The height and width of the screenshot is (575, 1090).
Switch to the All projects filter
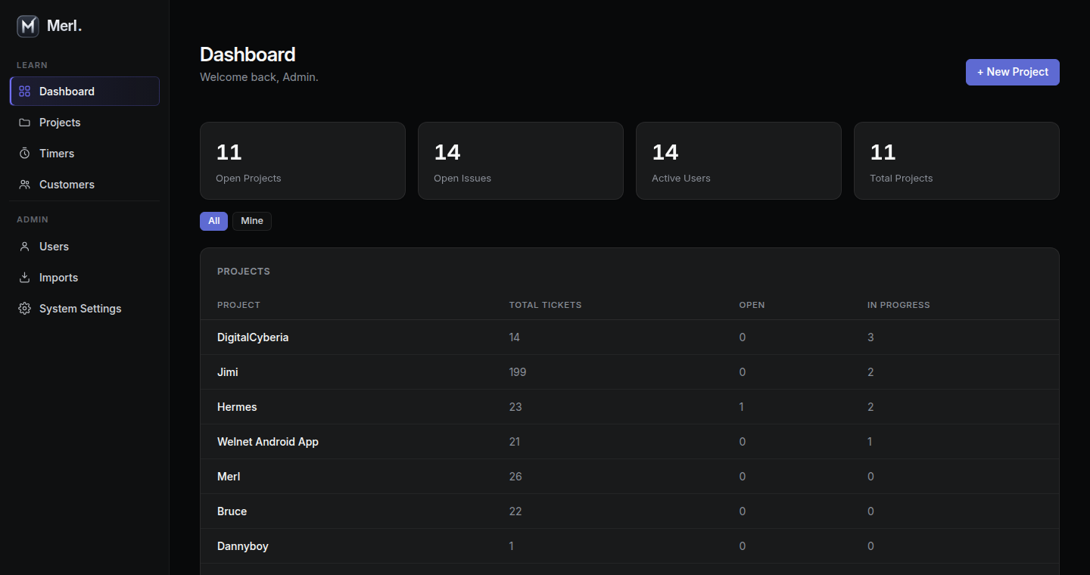(x=213, y=221)
